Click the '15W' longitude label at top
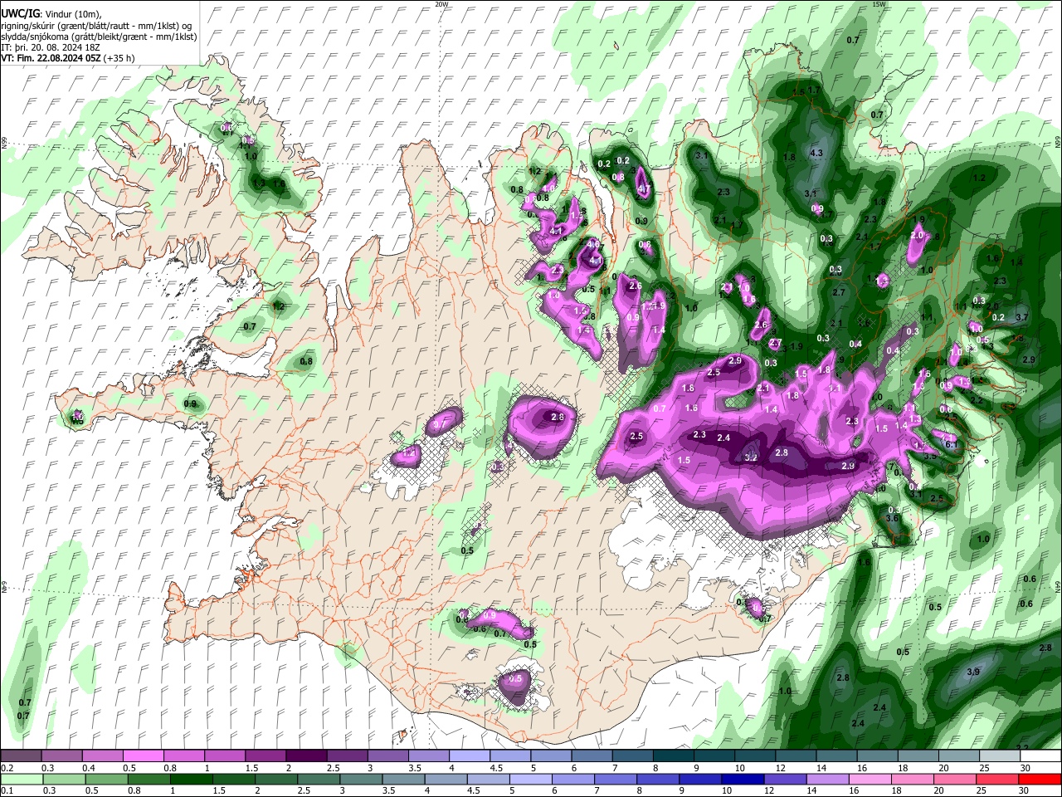Viewport: 1062px width, 797px height. (879, 3)
